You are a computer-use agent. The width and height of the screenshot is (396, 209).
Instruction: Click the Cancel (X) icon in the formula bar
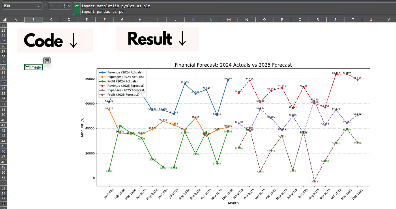[x=51, y=6]
